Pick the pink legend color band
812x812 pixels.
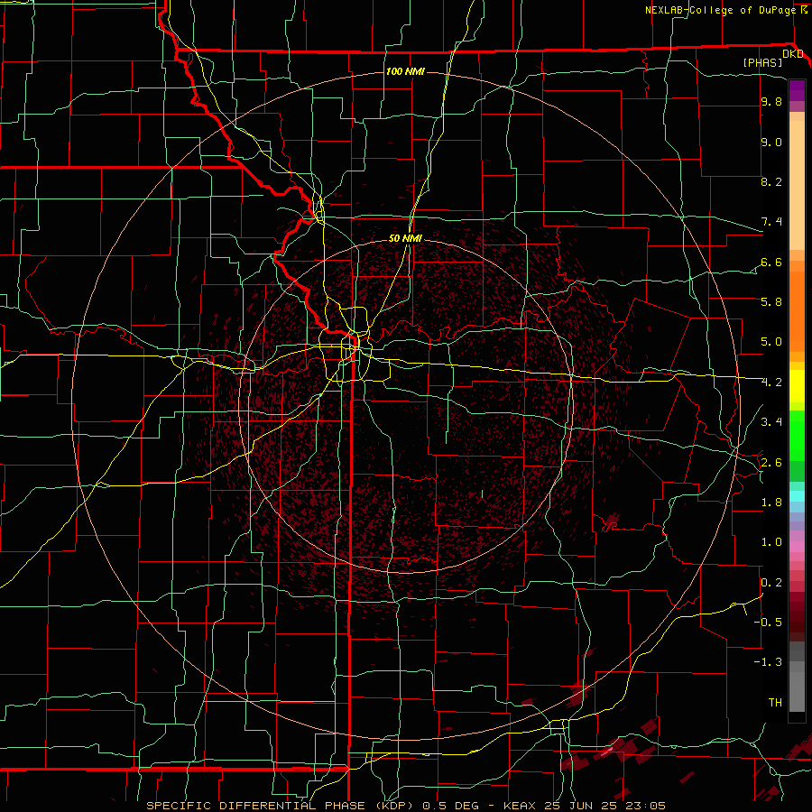[x=797, y=547]
